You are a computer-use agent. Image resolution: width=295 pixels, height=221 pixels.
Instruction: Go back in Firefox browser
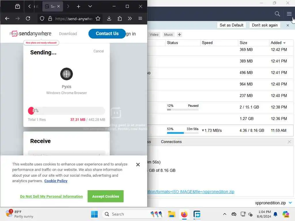click(x=7, y=18)
